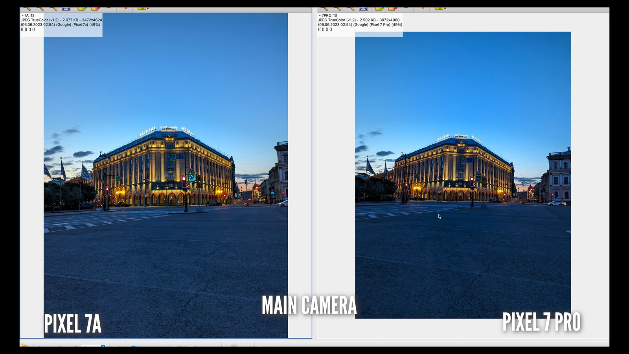Click the "(Pixel 7 Pro) (49%)" info line
This screenshot has height=354, width=629.
pyautogui.click(x=386, y=25)
